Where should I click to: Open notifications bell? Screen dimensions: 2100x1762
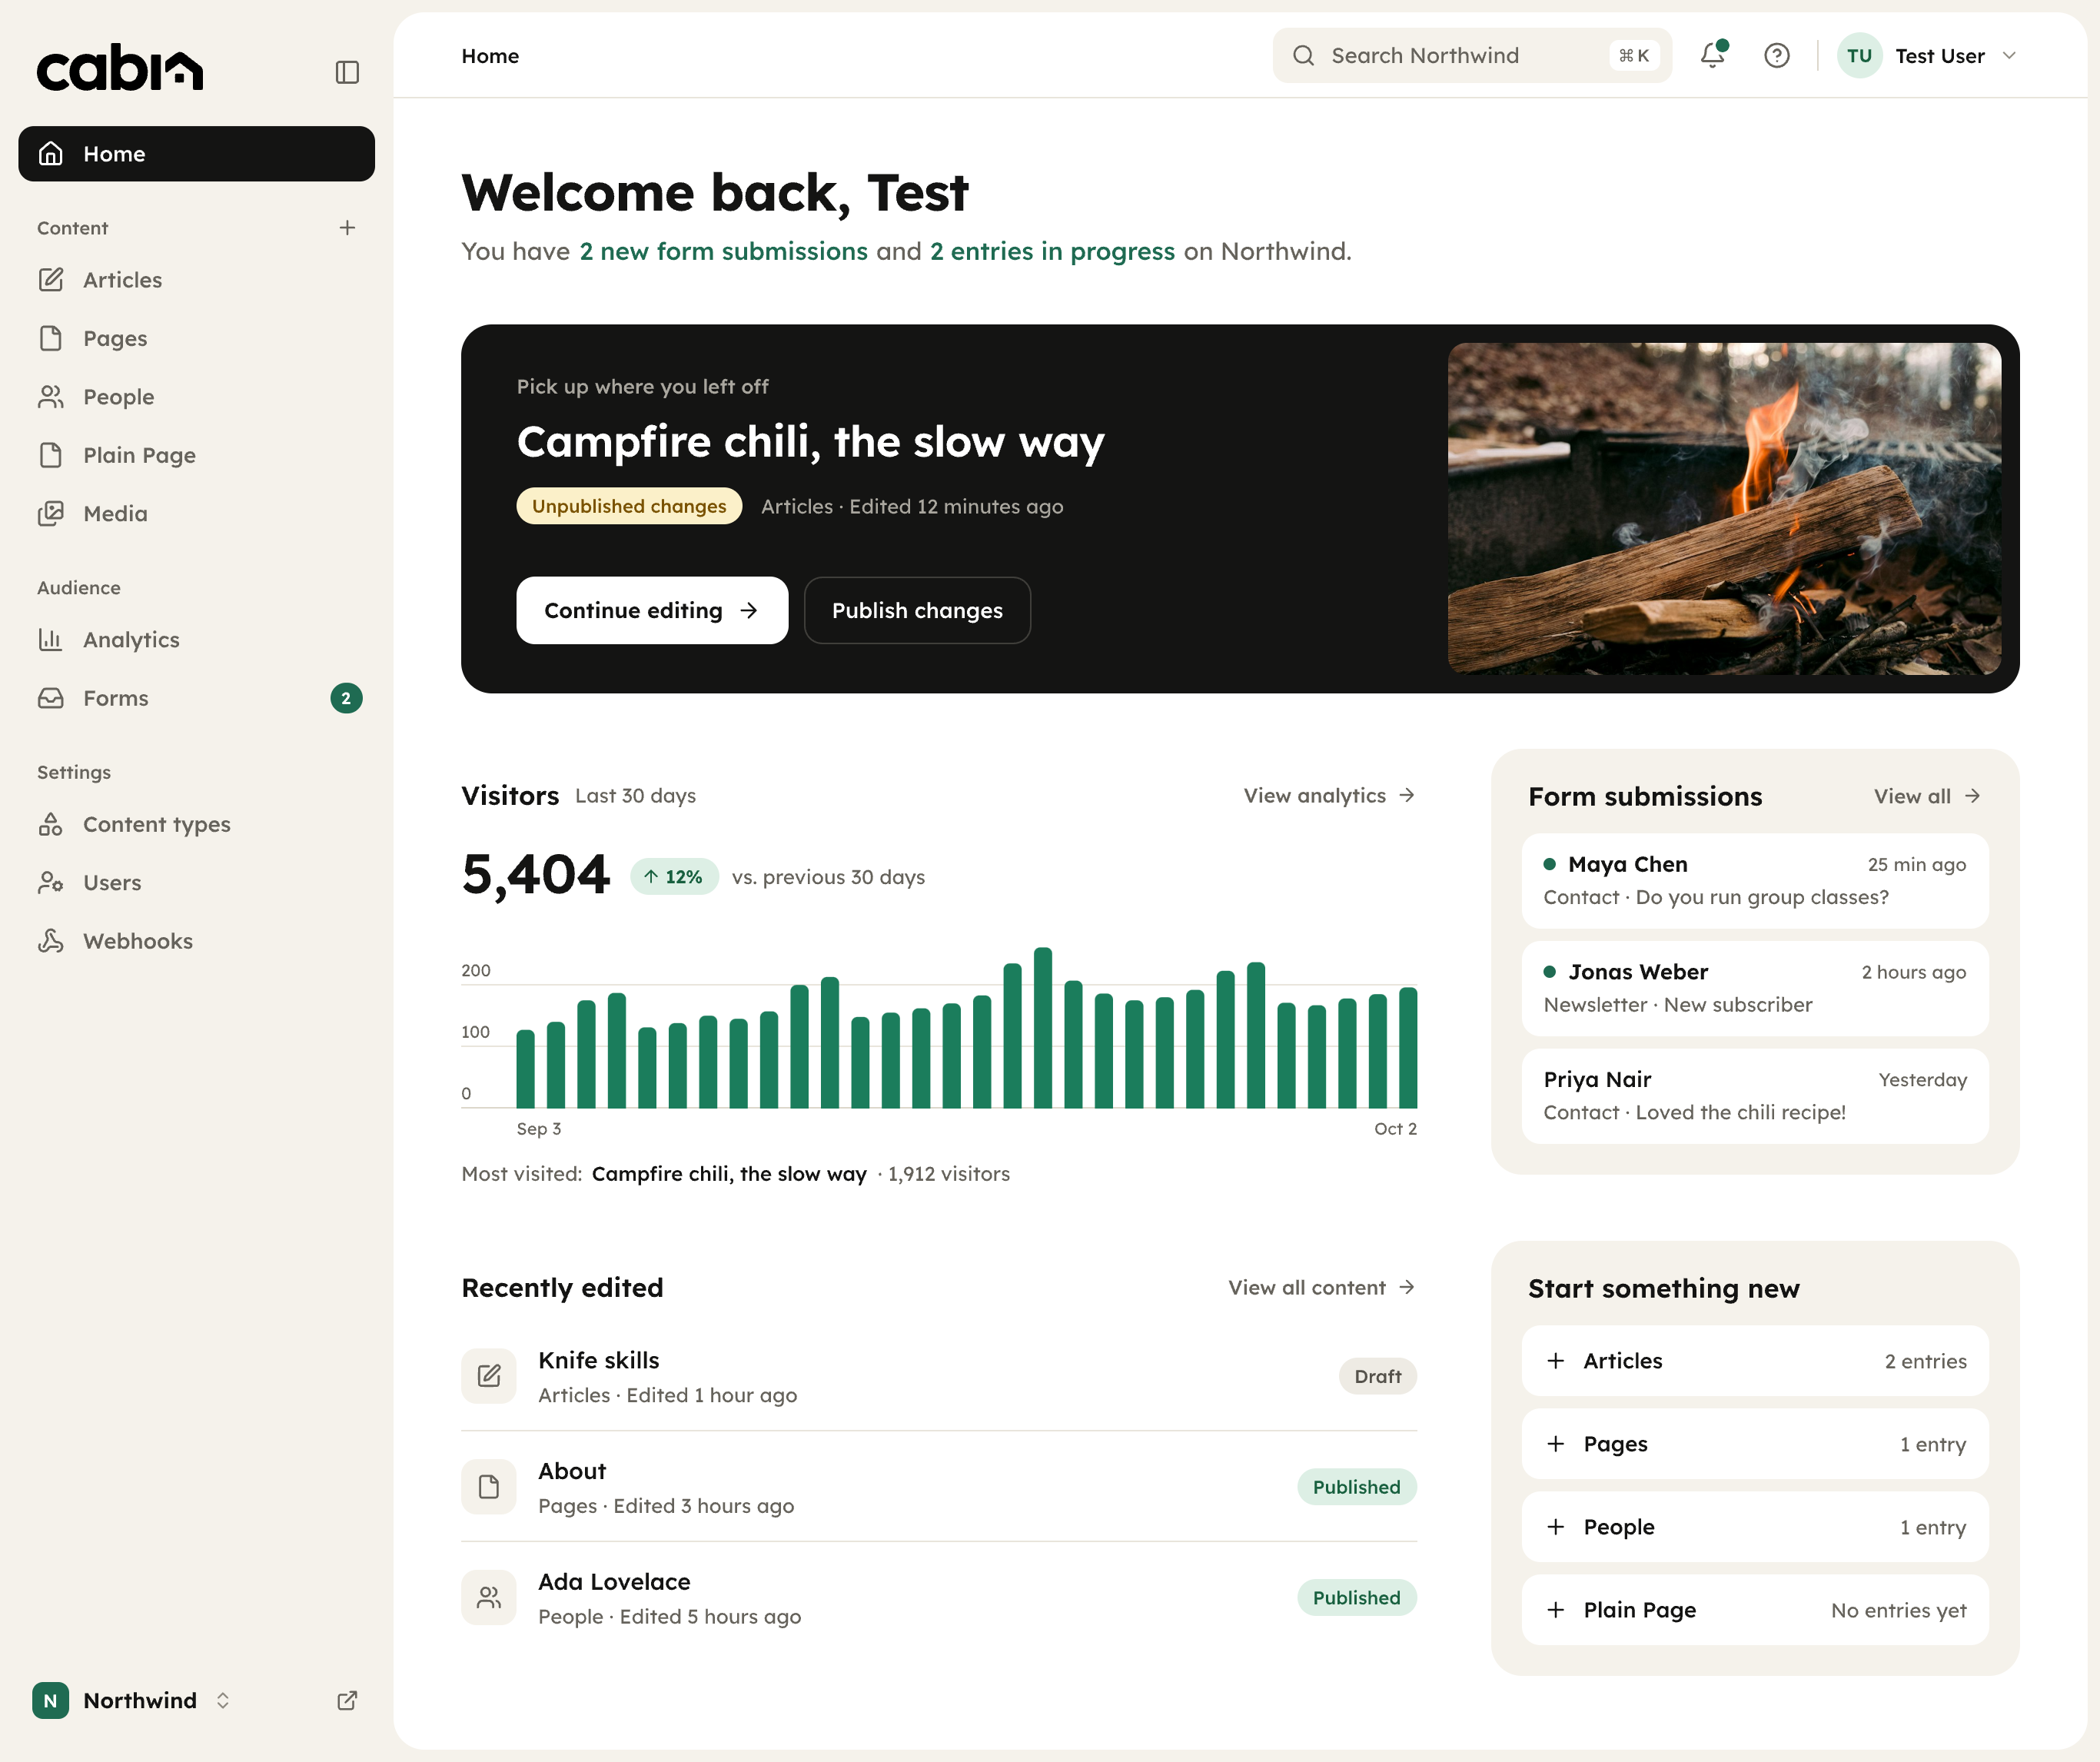click(x=1713, y=55)
